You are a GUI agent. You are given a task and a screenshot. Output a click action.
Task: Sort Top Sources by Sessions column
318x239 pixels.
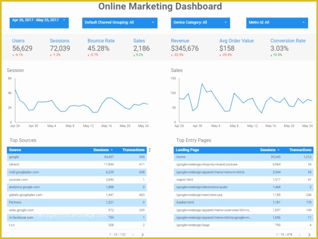pyautogui.click(x=103, y=150)
